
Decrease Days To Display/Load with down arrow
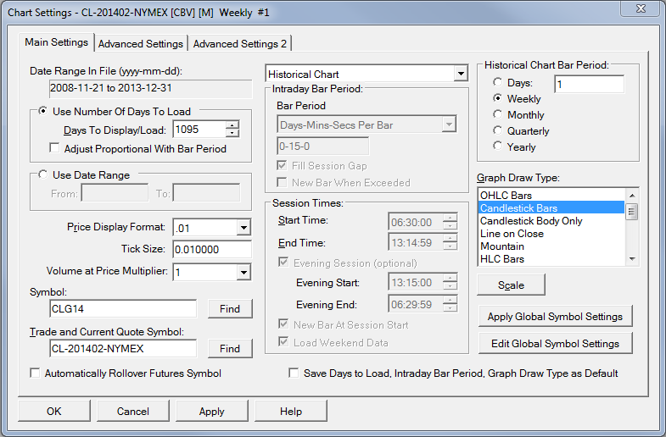coord(232,133)
